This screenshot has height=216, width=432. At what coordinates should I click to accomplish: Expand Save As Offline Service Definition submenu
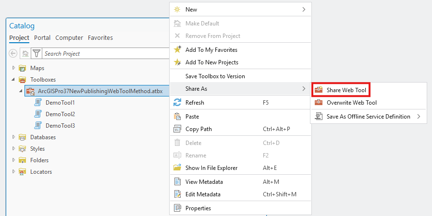pyautogui.click(x=419, y=116)
